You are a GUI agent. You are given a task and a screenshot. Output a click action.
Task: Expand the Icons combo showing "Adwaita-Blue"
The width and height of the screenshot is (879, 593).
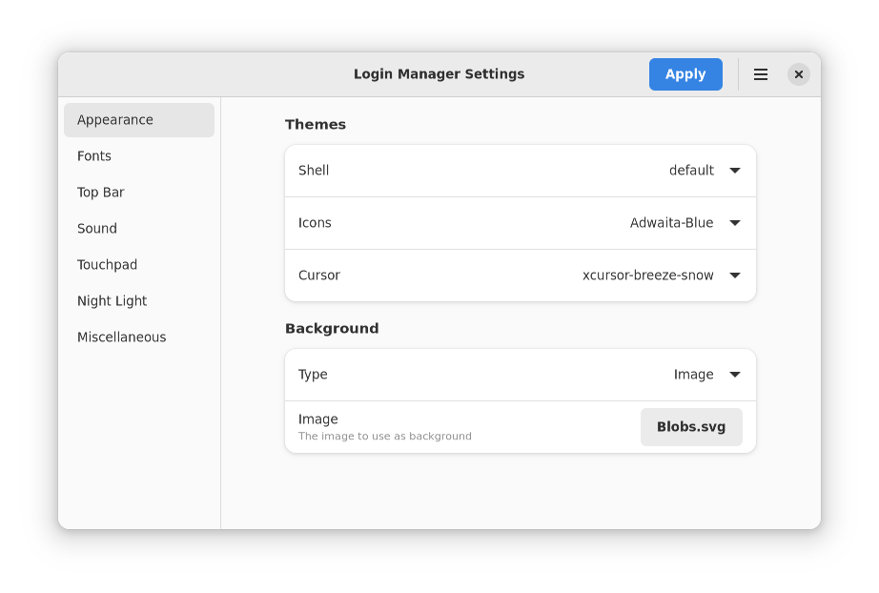point(672,223)
